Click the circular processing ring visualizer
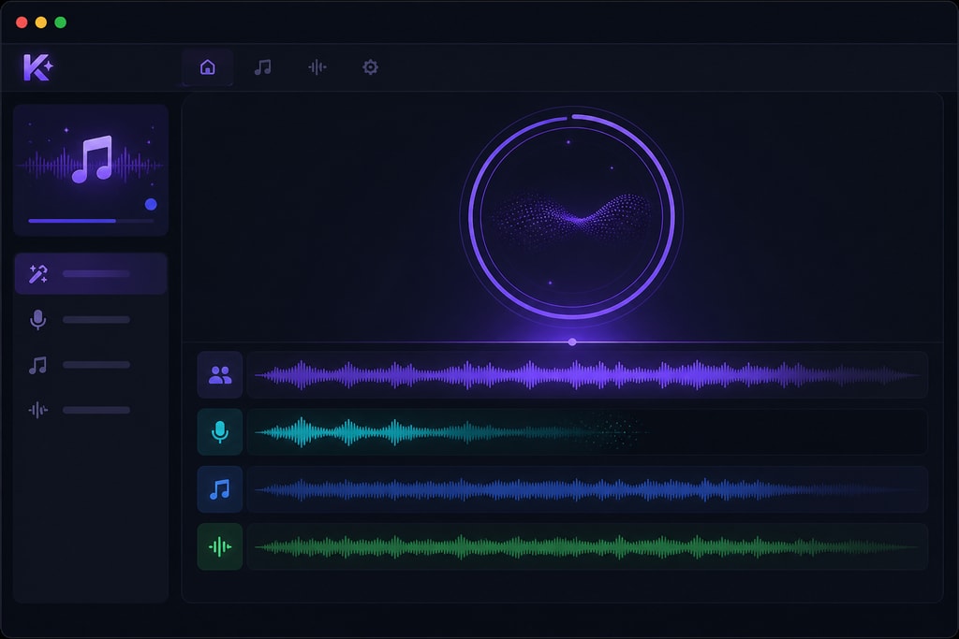This screenshot has width=959, height=639. click(572, 216)
